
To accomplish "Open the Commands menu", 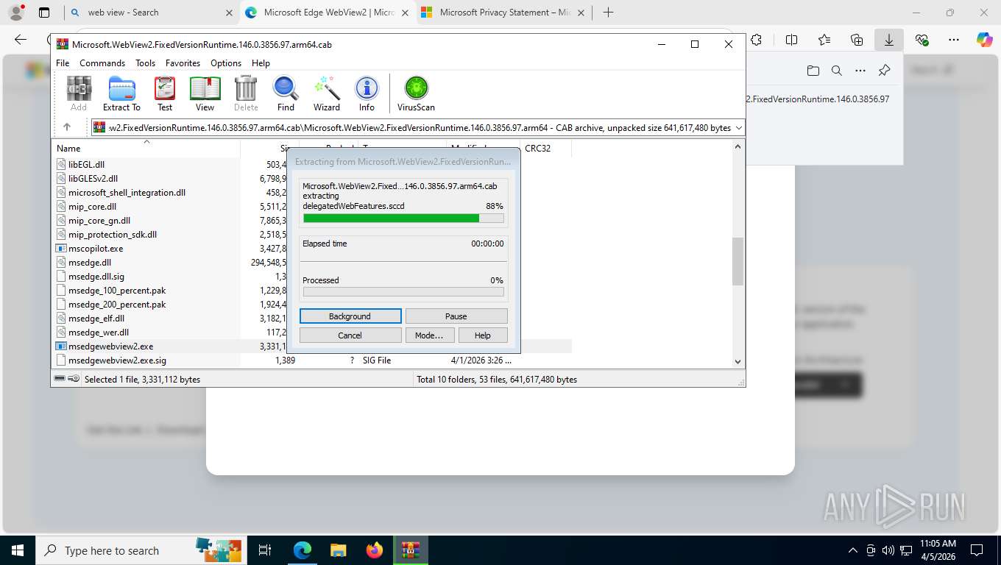I will (102, 63).
